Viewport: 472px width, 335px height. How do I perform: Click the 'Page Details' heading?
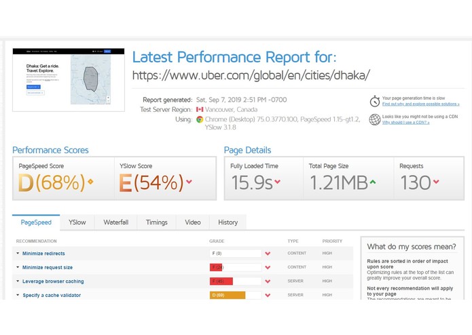coord(247,151)
